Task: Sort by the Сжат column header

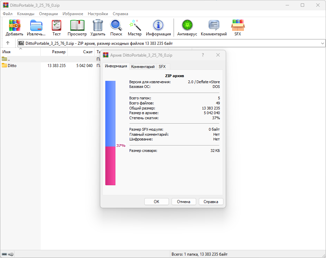Action: (81, 52)
